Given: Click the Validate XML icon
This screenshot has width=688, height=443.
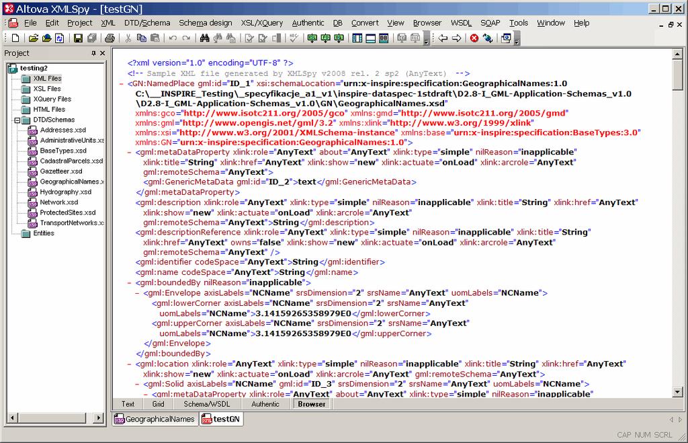Looking at the screenshot, I should click(263, 38).
